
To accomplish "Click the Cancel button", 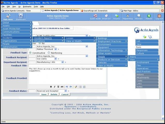I will pos(65,94).
